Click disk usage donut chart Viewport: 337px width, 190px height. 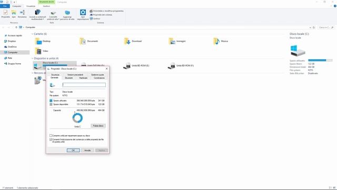[77, 118]
